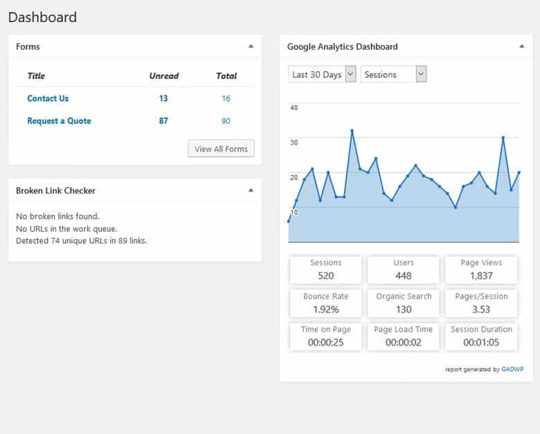Click the 'No URLs in the work queue.' text
Image resolution: width=540 pixels, height=434 pixels.
tap(66, 229)
